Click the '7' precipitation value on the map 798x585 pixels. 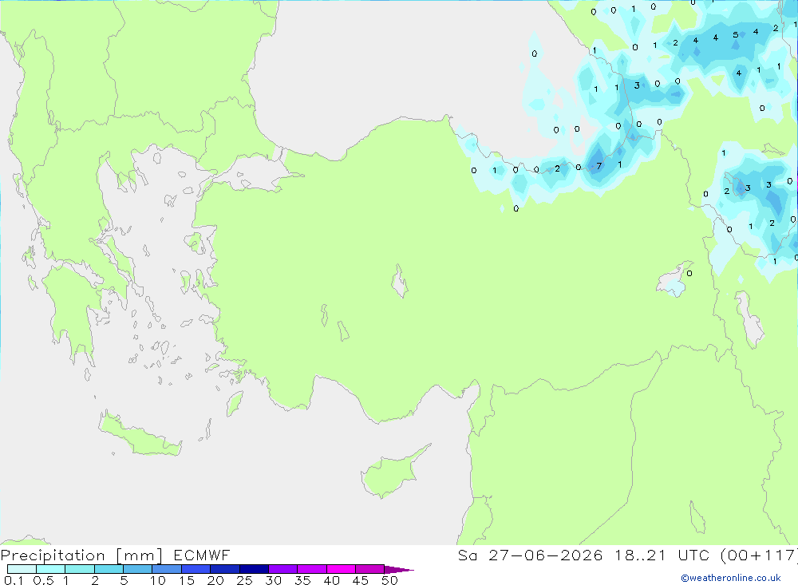[x=599, y=166]
